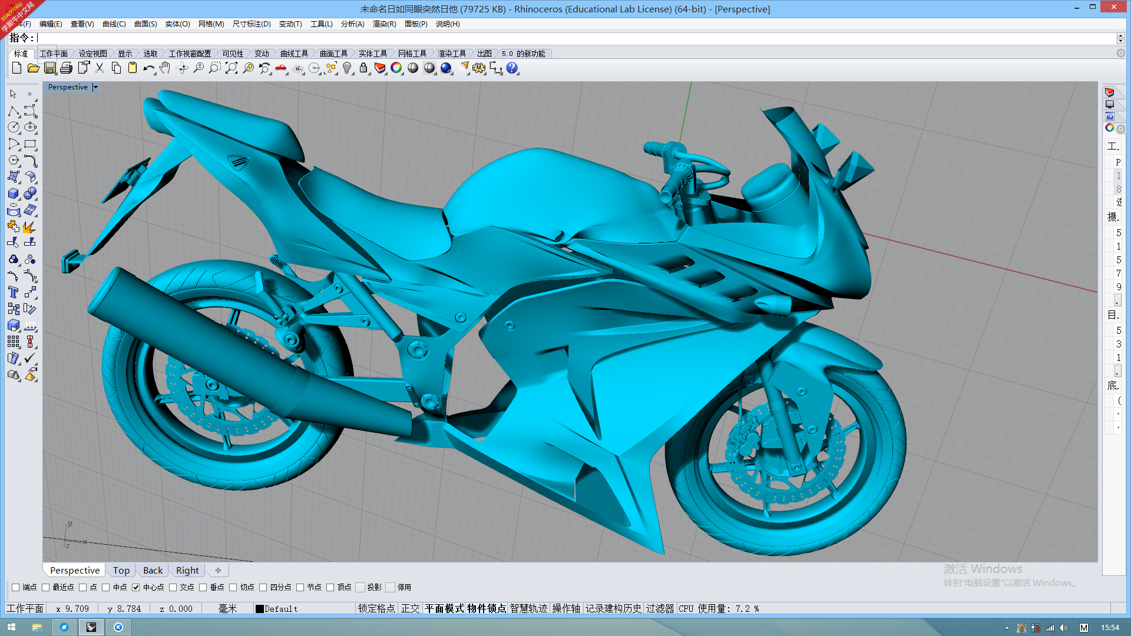Open the Perspective viewport title dropdown arrow
Viewport: 1131px width, 636px height.
click(x=95, y=87)
